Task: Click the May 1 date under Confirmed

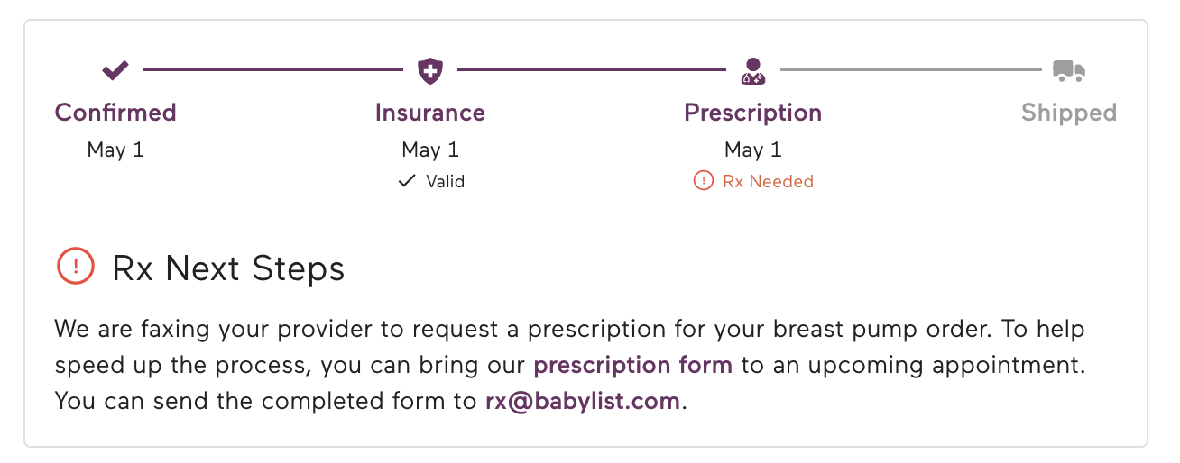Action: click(115, 150)
